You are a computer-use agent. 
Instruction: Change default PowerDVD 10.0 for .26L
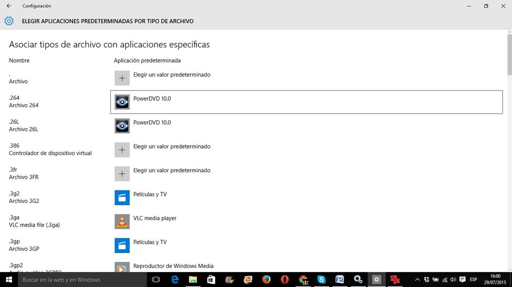[x=306, y=126]
